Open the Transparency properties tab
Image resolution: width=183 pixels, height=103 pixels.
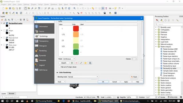tap(44, 41)
